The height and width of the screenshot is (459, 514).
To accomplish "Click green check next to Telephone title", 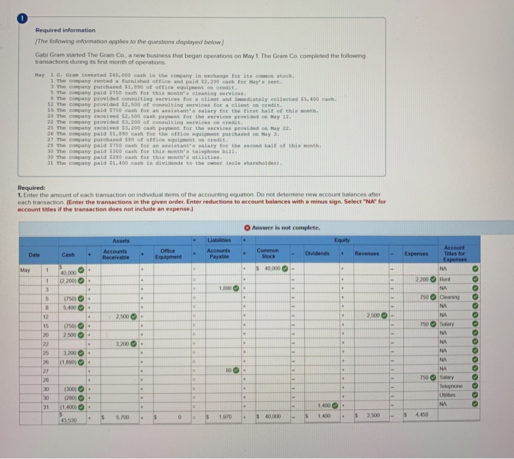I will click(475, 386).
